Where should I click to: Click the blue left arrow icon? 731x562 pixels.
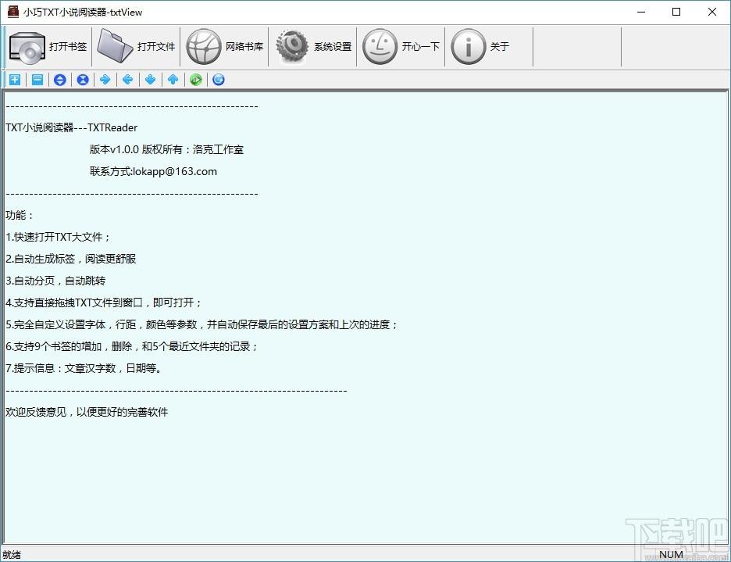tap(128, 80)
